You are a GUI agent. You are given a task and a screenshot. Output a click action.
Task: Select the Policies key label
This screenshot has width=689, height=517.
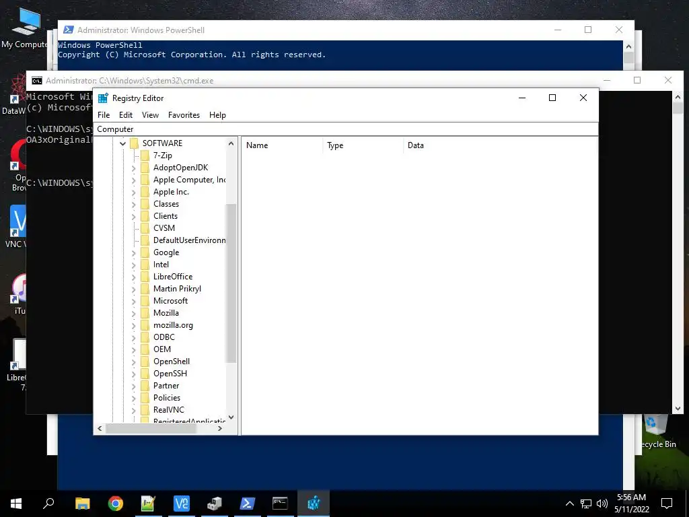(167, 397)
